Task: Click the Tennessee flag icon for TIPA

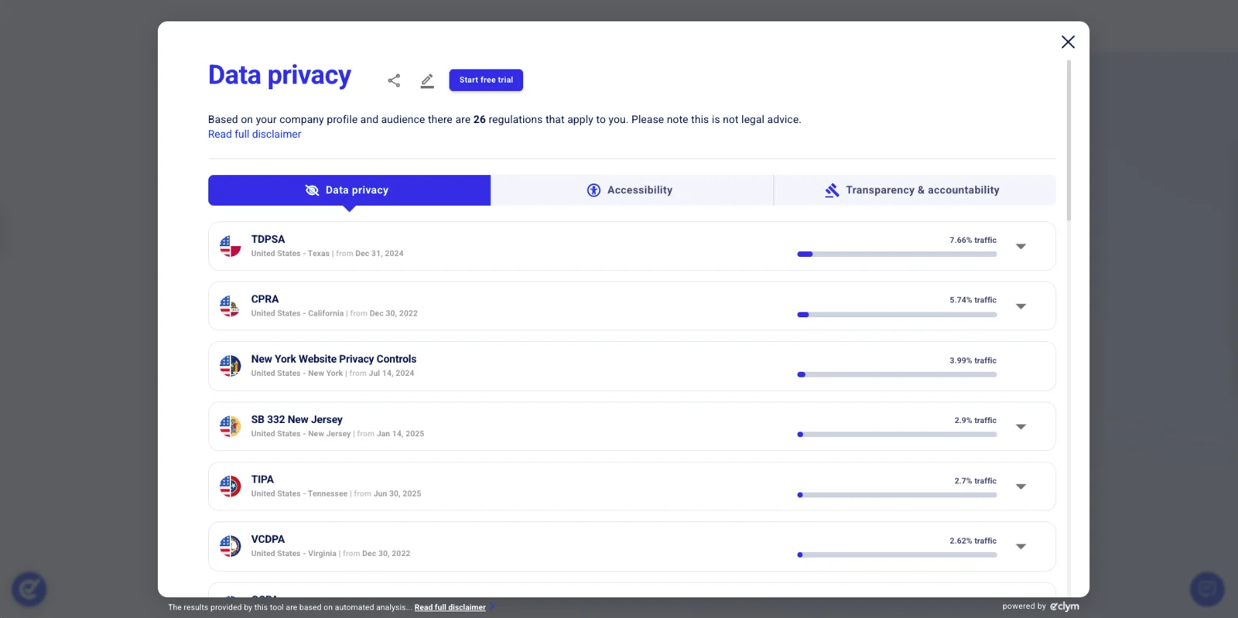Action: tap(230, 487)
